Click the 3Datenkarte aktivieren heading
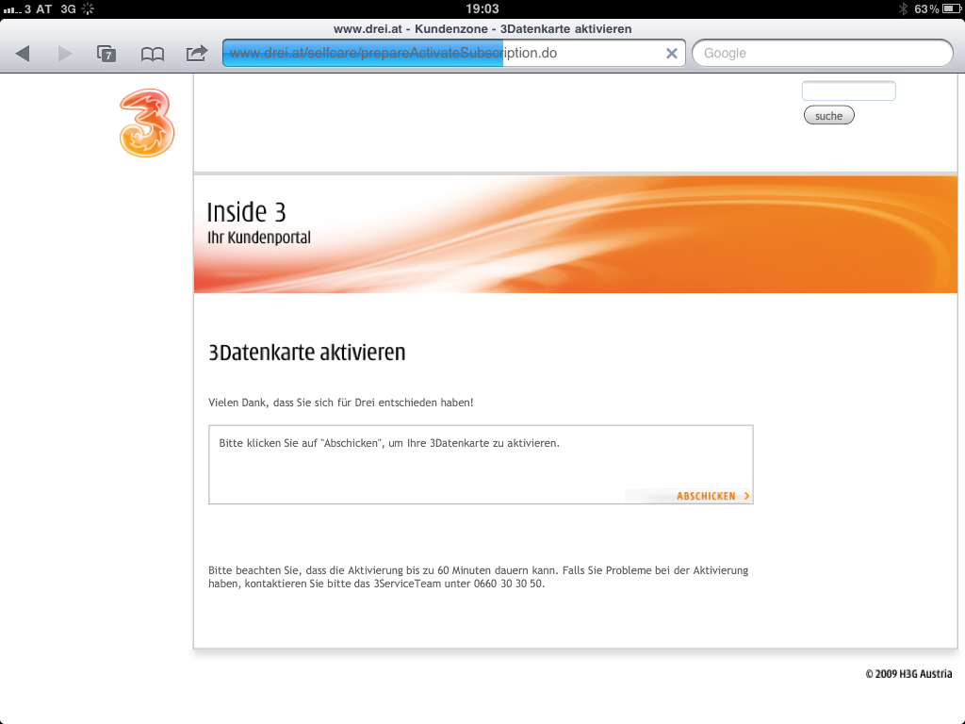This screenshot has width=965, height=724. pyautogui.click(x=306, y=353)
